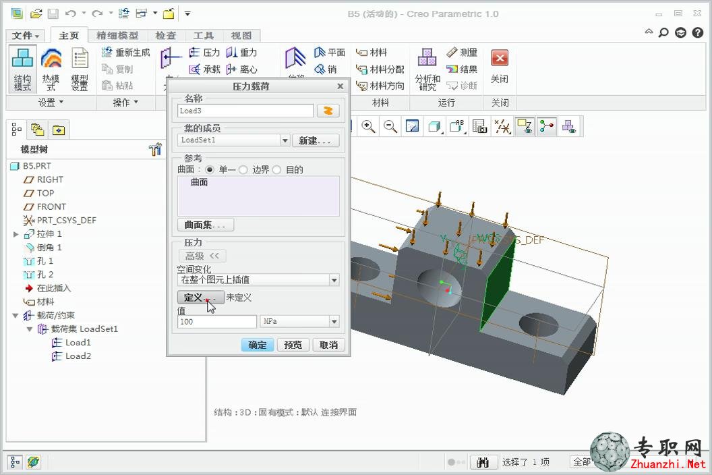
Task: Click the Preview (预览) button
Action: [x=293, y=345]
